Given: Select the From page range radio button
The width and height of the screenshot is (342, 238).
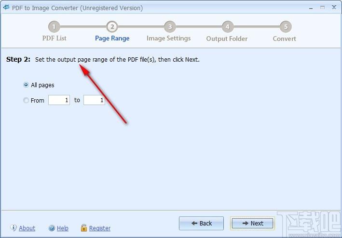Looking at the screenshot, I should (x=26, y=100).
